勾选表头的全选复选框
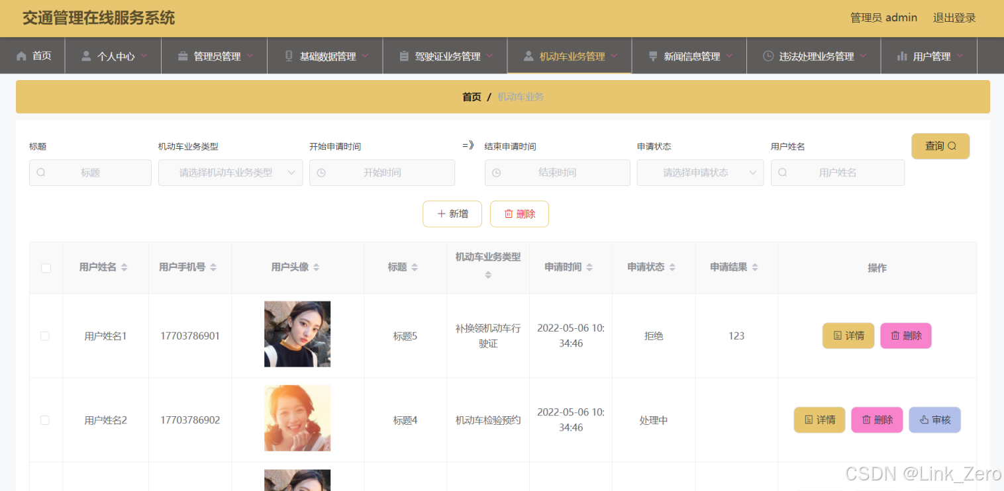1004x491 pixels. pyautogui.click(x=45, y=268)
